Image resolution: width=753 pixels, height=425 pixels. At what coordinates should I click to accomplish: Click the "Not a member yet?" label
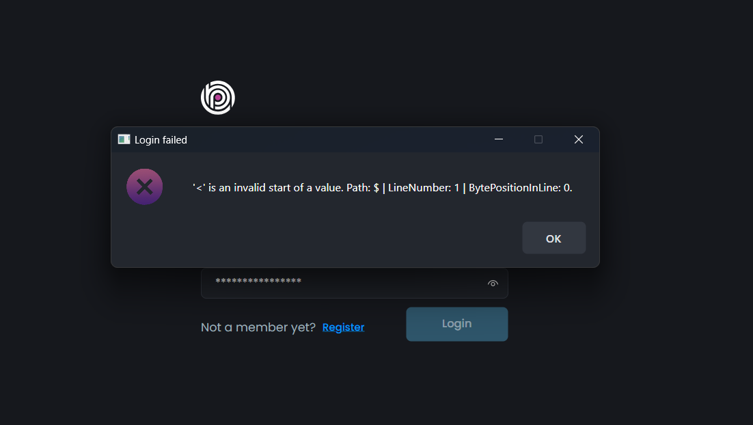point(258,327)
